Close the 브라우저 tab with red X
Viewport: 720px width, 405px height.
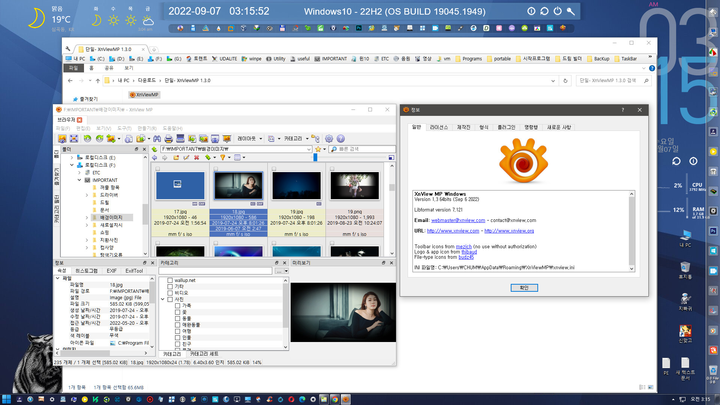pyautogui.click(x=79, y=120)
